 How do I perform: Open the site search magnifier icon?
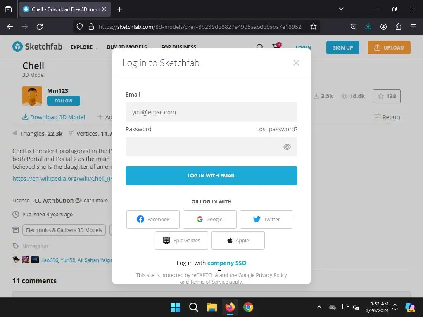pyautogui.click(x=259, y=47)
